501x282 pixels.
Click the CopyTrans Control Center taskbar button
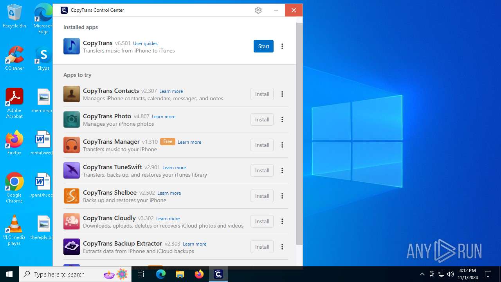[x=218, y=274]
